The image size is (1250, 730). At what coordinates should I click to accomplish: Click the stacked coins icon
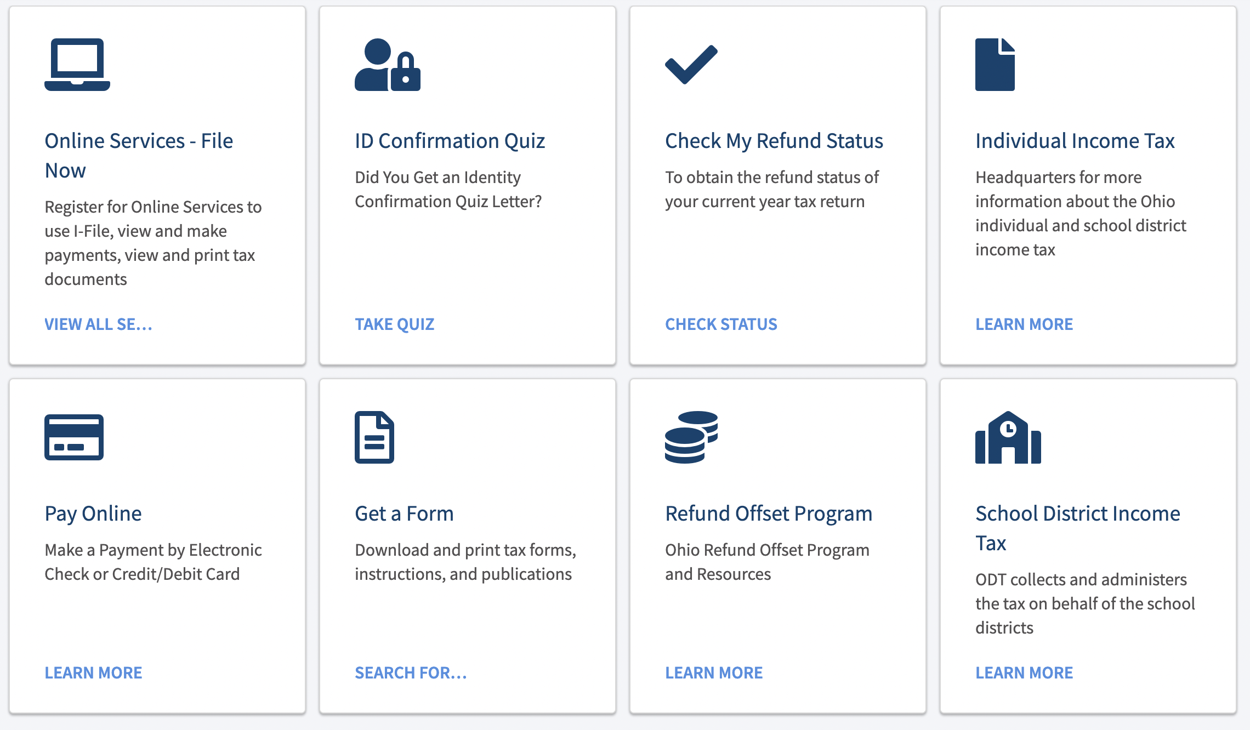pyautogui.click(x=691, y=437)
